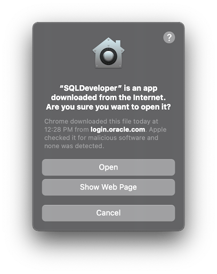Click the Gatekeeper house security icon
This screenshot has width=217, height=274.
108,52
